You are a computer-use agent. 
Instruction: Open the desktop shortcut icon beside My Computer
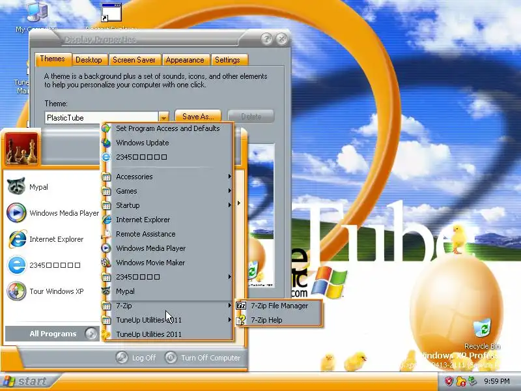pyautogui.click(x=111, y=12)
